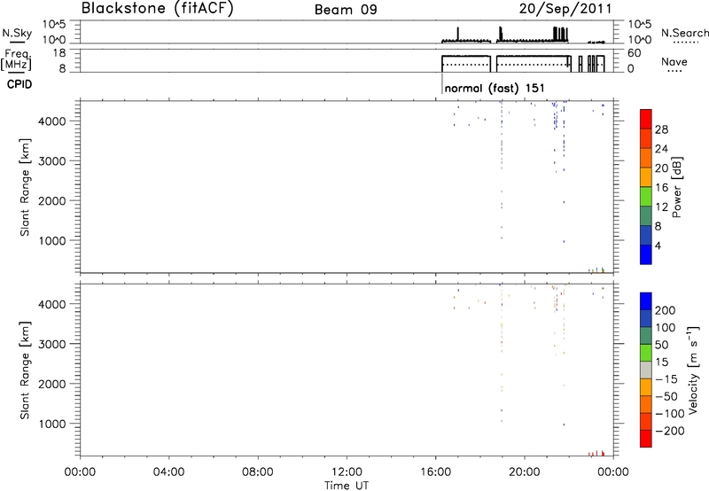
Task: Click the 'Slant Range [km]' title of velocity panel
Action: click(25, 370)
